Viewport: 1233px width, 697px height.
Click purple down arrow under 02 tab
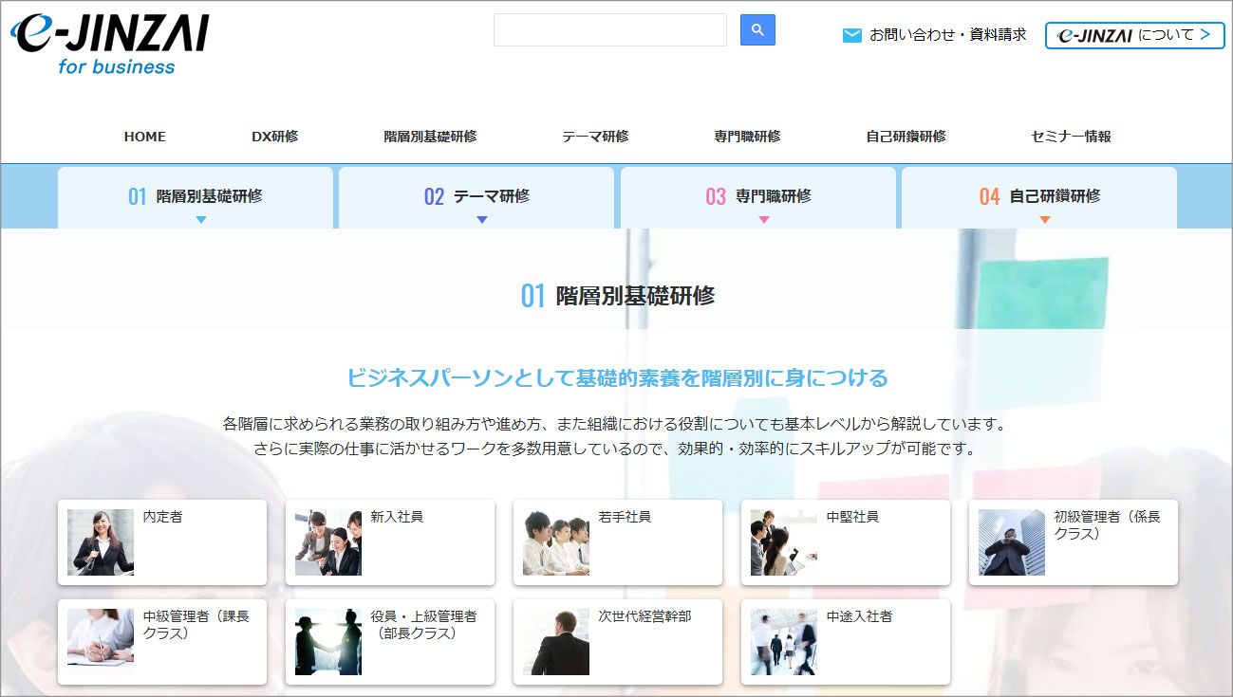pyautogui.click(x=482, y=220)
